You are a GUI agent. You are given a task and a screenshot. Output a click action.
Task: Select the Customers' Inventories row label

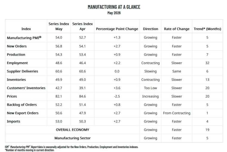tap(26, 88)
